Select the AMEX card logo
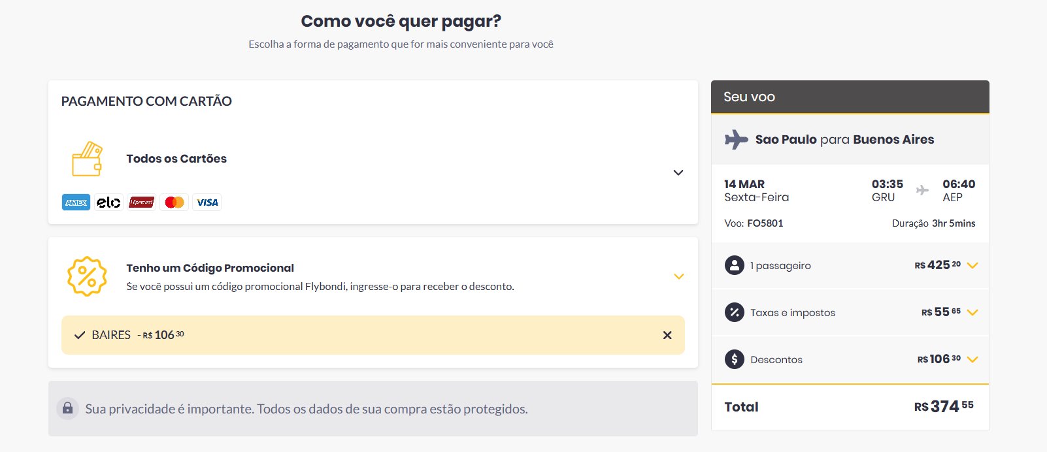 pos(76,202)
